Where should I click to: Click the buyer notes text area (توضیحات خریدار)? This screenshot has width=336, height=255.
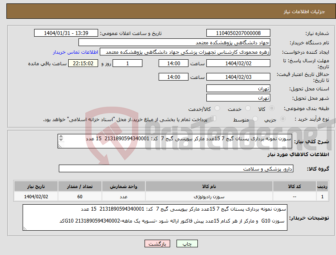155,217
